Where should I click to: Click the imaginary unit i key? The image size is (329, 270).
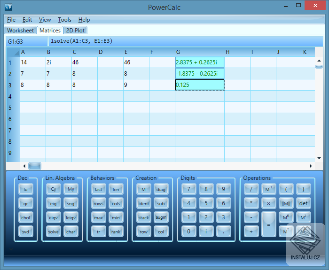point(206,231)
